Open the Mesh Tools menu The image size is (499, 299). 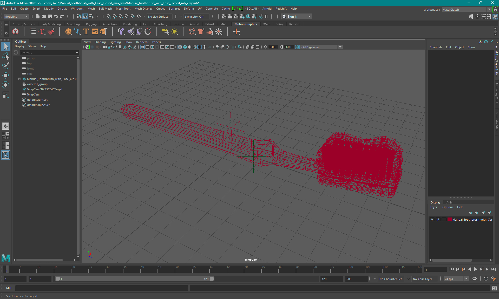[x=123, y=9]
